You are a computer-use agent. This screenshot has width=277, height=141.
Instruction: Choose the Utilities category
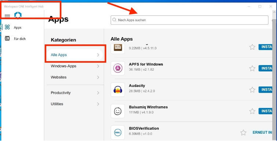pos(75,104)
